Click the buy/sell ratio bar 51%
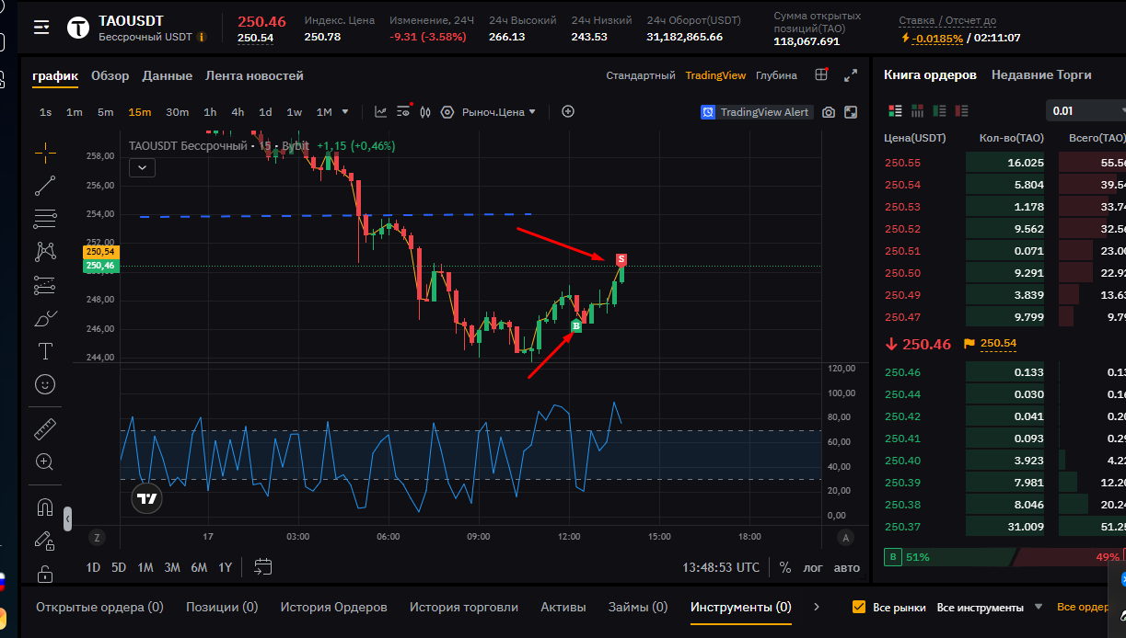The height and width of the screenshot is (638, 1126). tap(1004, 557)
